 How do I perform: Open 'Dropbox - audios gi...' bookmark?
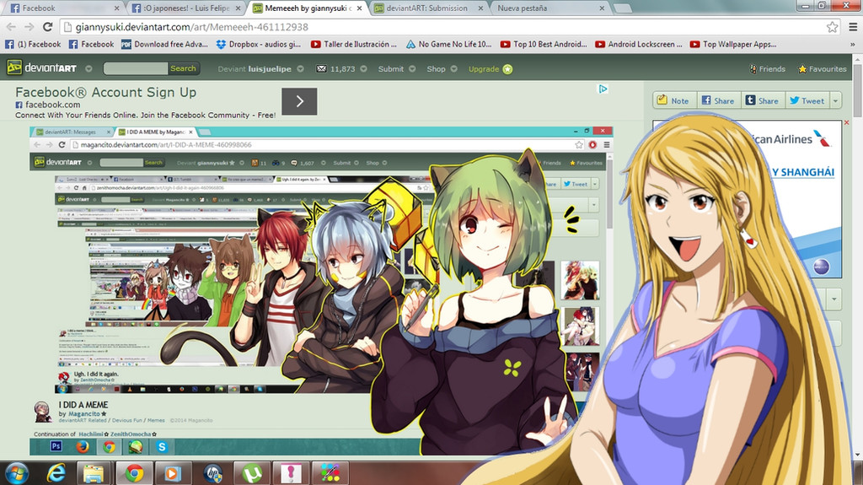pos(259,44)
